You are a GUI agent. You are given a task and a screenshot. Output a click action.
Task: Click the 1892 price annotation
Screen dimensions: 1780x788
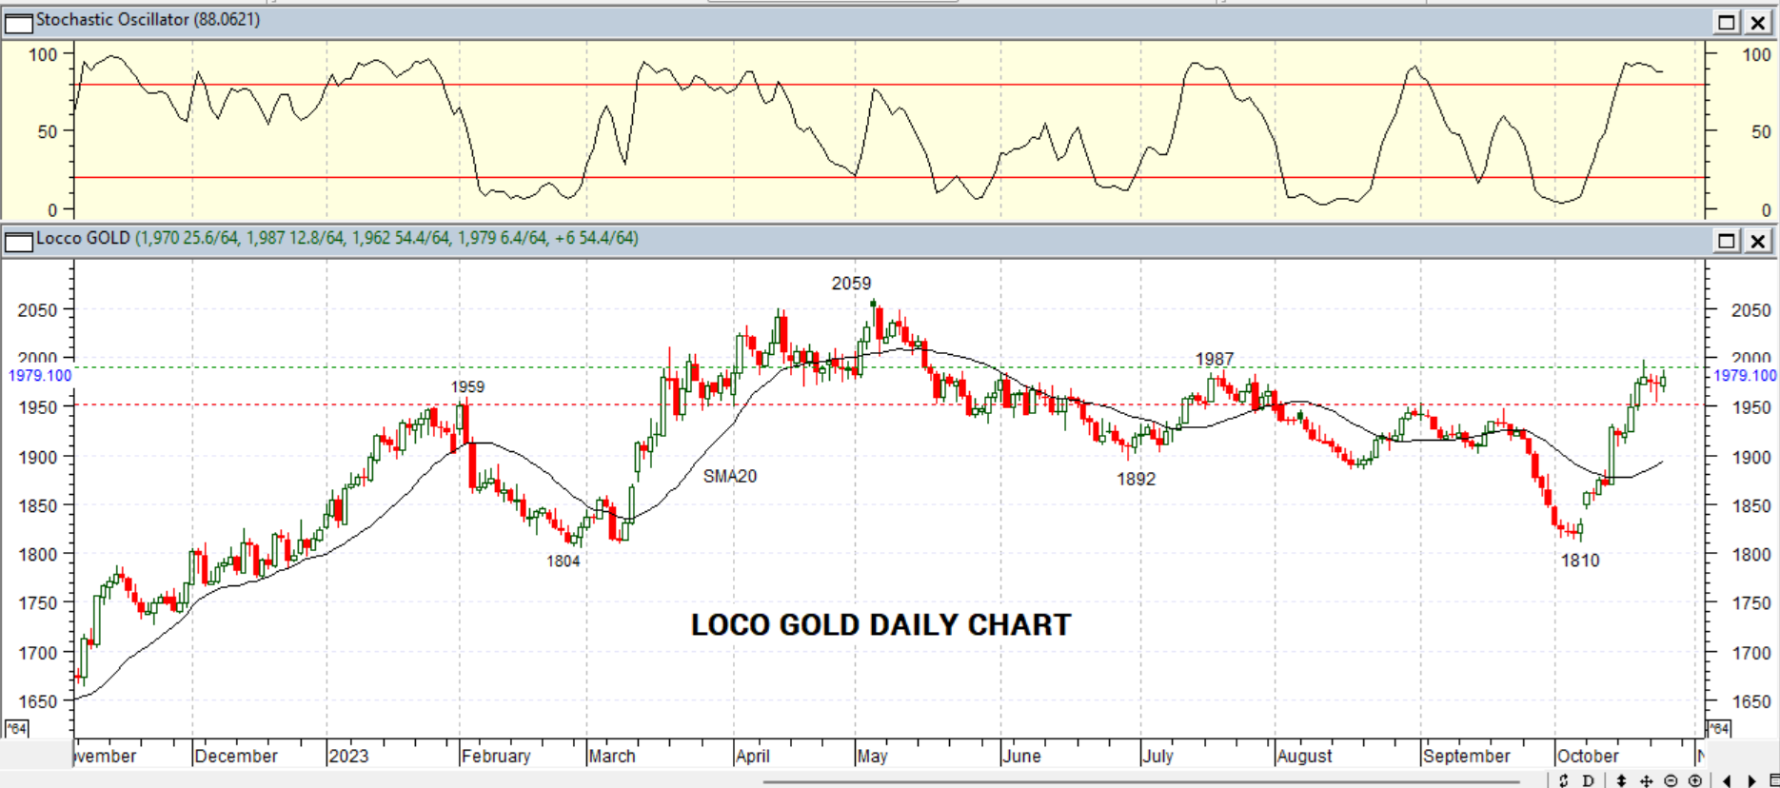coord(1137,480)
